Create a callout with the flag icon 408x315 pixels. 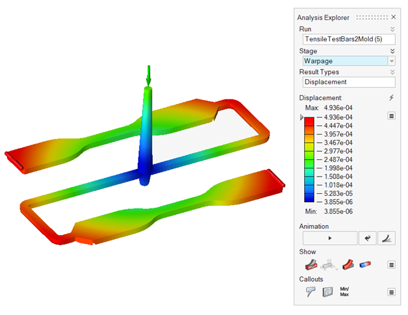[310, 291]
